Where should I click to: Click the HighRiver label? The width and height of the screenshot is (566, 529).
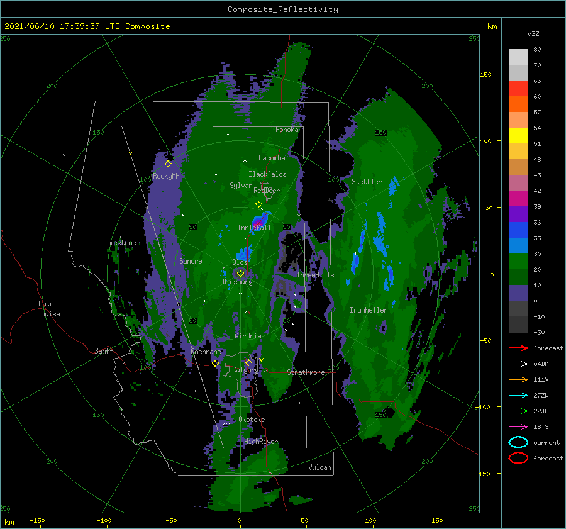261,442
